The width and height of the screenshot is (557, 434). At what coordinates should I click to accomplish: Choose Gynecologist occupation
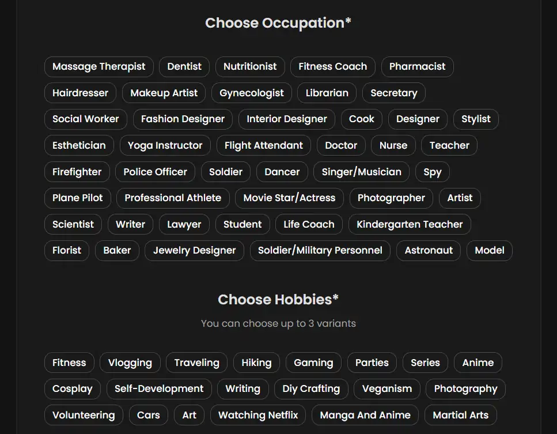pyautogui.click(x=252, y=93)
